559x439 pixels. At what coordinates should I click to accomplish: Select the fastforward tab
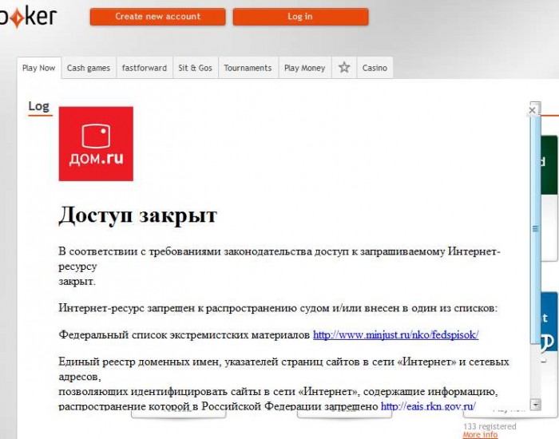(145, 68)
